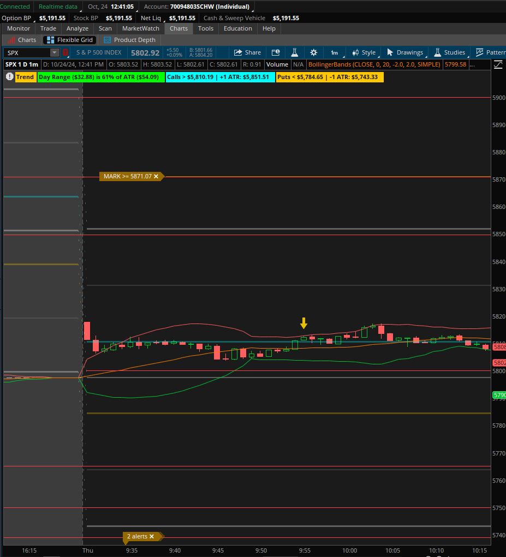Open the Style menu
This screenshot has width=506, height=557.
(364, 52)
